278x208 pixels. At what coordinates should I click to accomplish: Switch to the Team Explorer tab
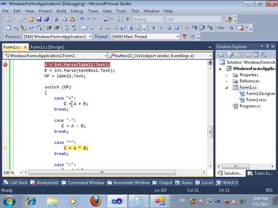click(x=261, y=173)
